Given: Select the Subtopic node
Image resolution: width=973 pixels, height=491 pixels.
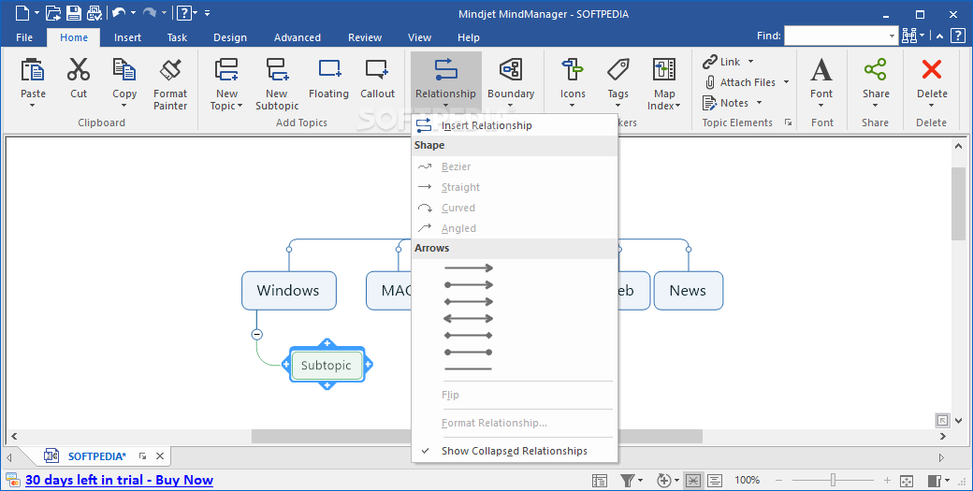Looking at the screenshot, I should (327, 365).
